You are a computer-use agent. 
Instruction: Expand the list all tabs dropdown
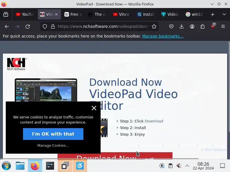click(x=224, y=14)
